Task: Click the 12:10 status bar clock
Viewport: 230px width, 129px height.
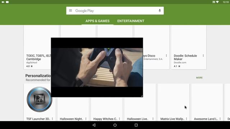Action: click(x=226, y=2)
